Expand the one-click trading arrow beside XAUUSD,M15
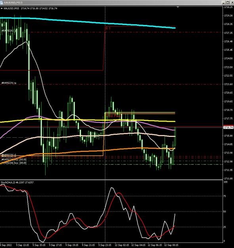Image resolution: width=234 pixels, height=248 pixels. point(2,9)
